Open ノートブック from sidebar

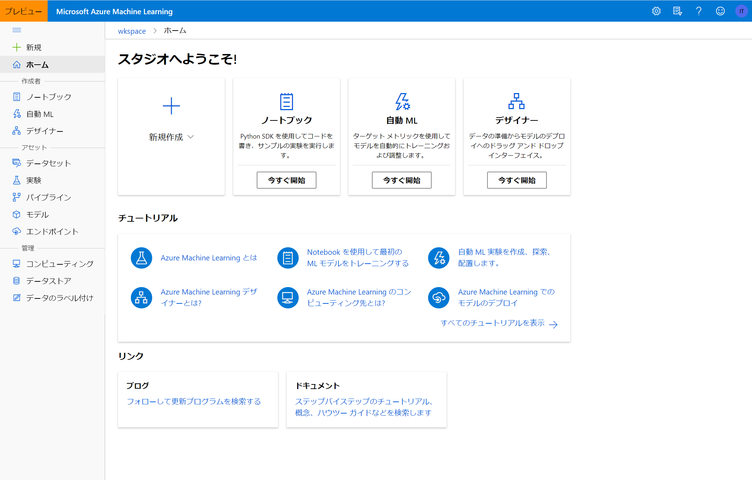click(52, 97)
